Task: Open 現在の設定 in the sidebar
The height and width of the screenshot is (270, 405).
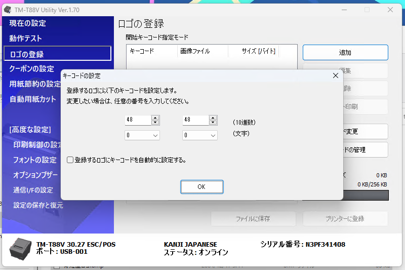Action: tap(28, 23)
